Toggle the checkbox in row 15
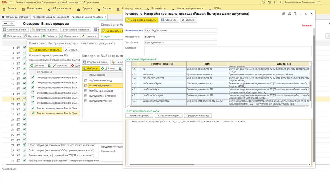Viewport: 330px width, 180px height. click(24, 78)
